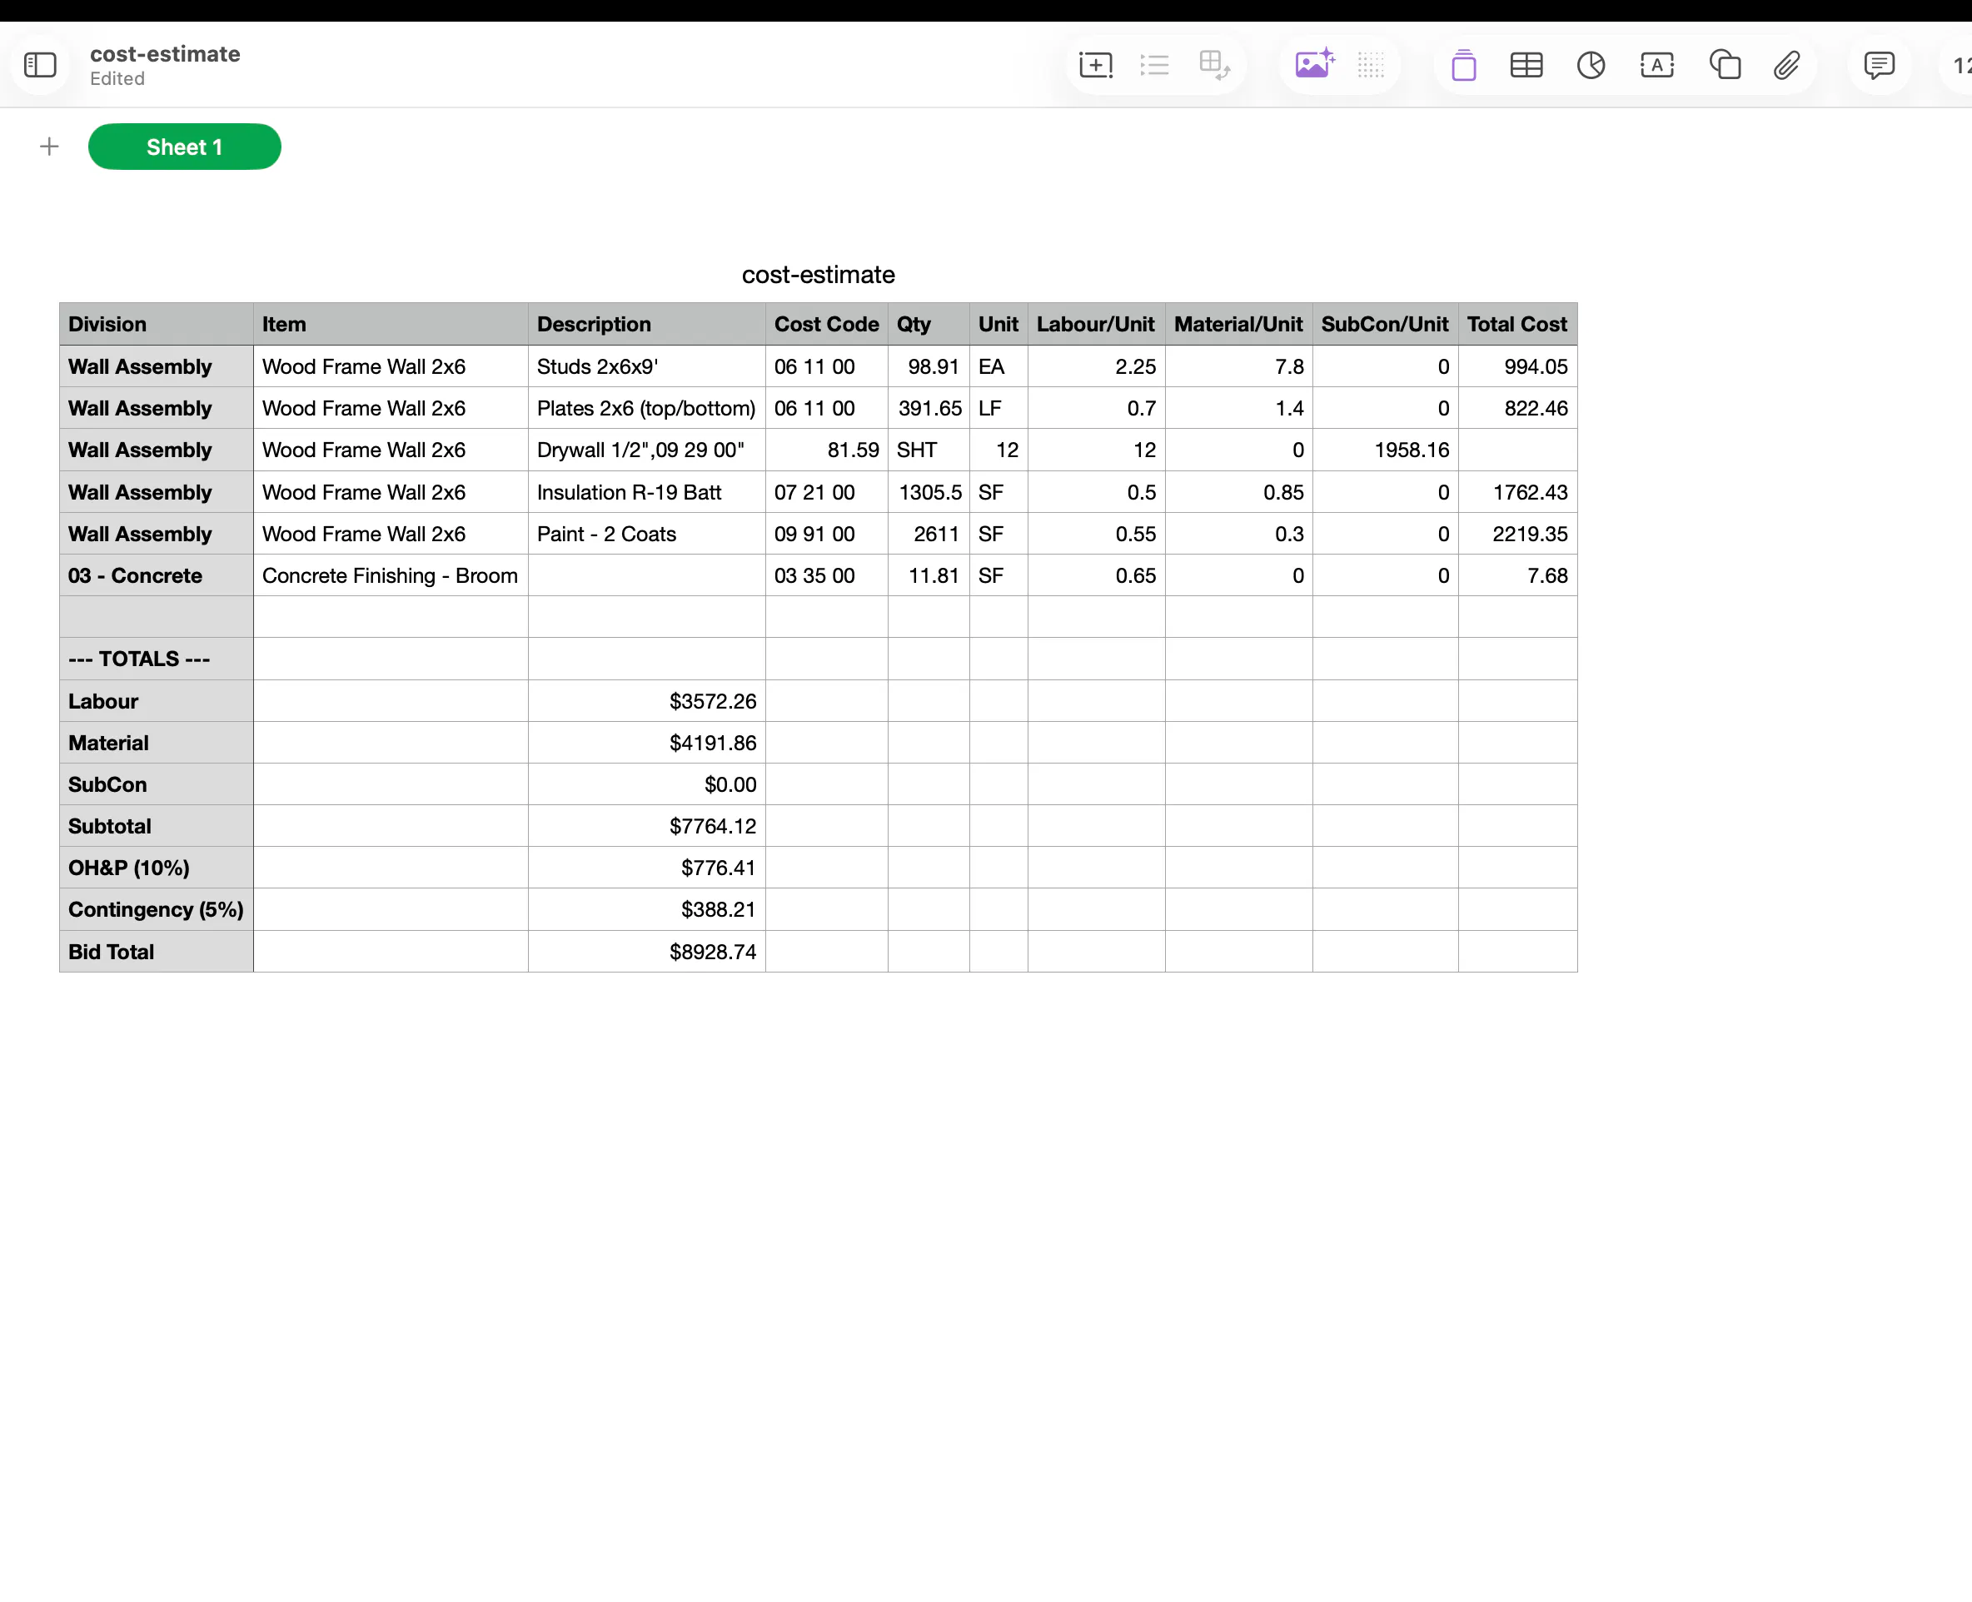The width and height of the screenshot is (1972, 1602).
Task: Select the Qty column header
Action: tap(929, 324)
